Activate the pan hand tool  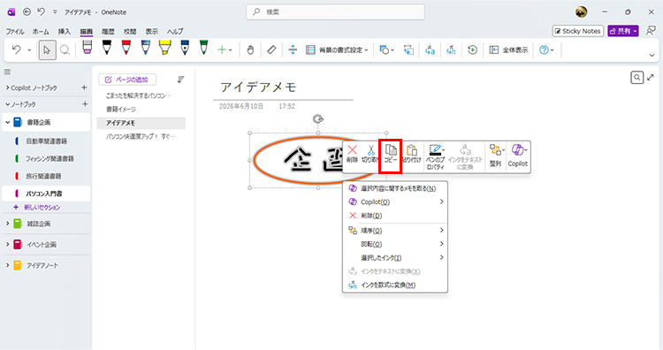(x=250, y=49)
